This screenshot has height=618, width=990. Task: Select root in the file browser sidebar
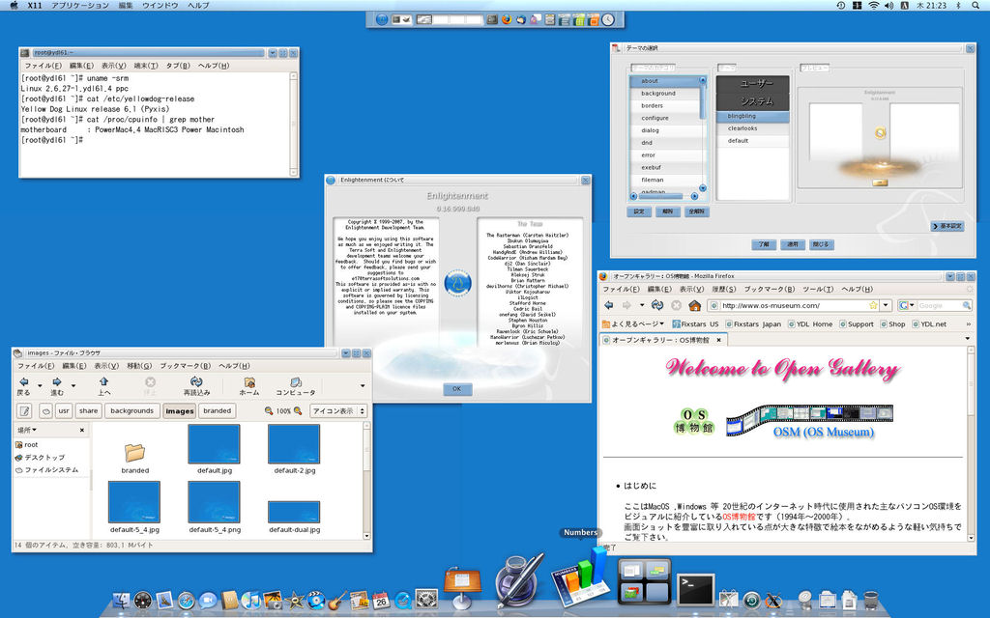27,444
